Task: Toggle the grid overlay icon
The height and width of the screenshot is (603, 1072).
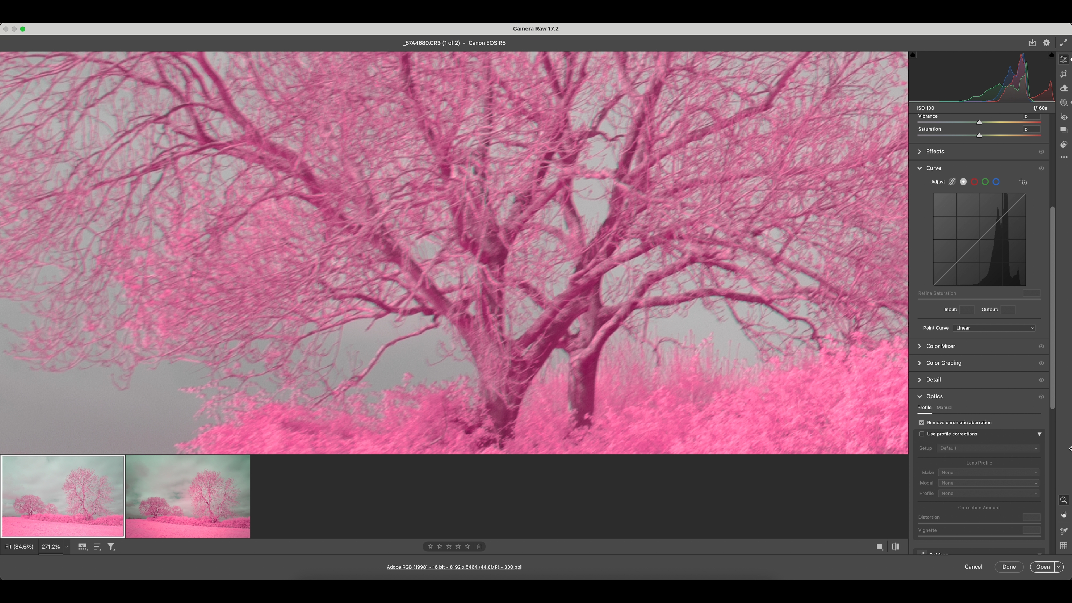Action: click(x=1063, y=545)
